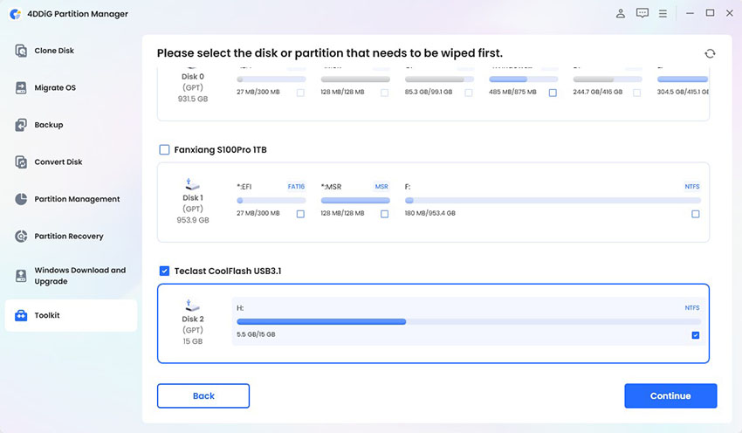Click the Clone Disk sidebar icon
Screen dimensions: 742x433
(22, 51)
